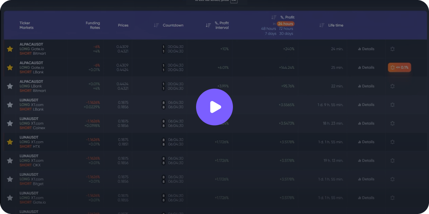This screenshot has height=214, width=429.
Task: Click the 22 min. life time cell
Action: coord(337,86)
